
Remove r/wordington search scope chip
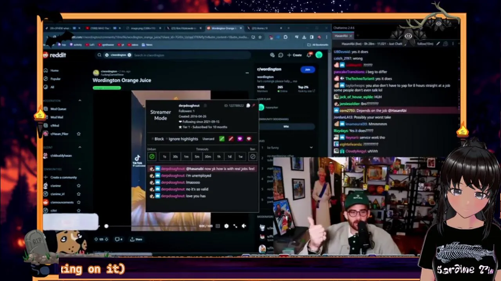tap(129, 55)
